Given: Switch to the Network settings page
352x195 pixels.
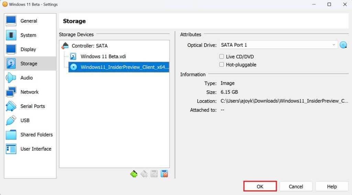Looking at the screenshot, I should (29, 92).
